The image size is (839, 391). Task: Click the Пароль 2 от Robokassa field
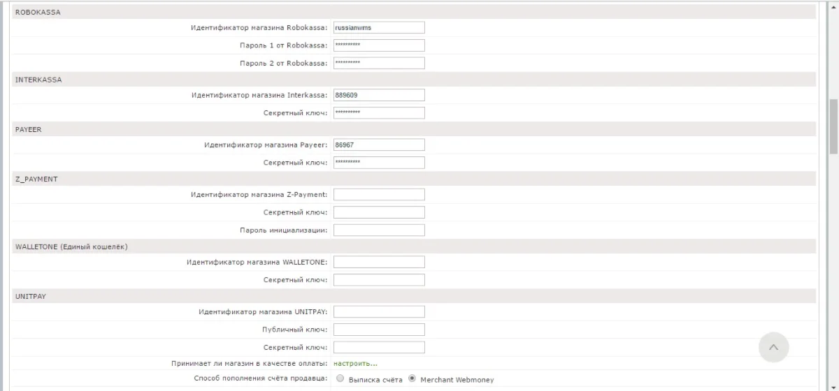click(379, 63)
